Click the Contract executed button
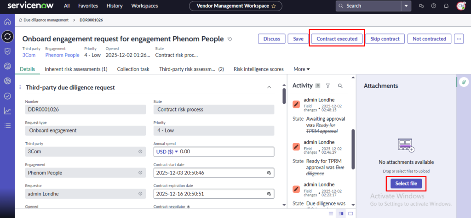 coord(337,39)
